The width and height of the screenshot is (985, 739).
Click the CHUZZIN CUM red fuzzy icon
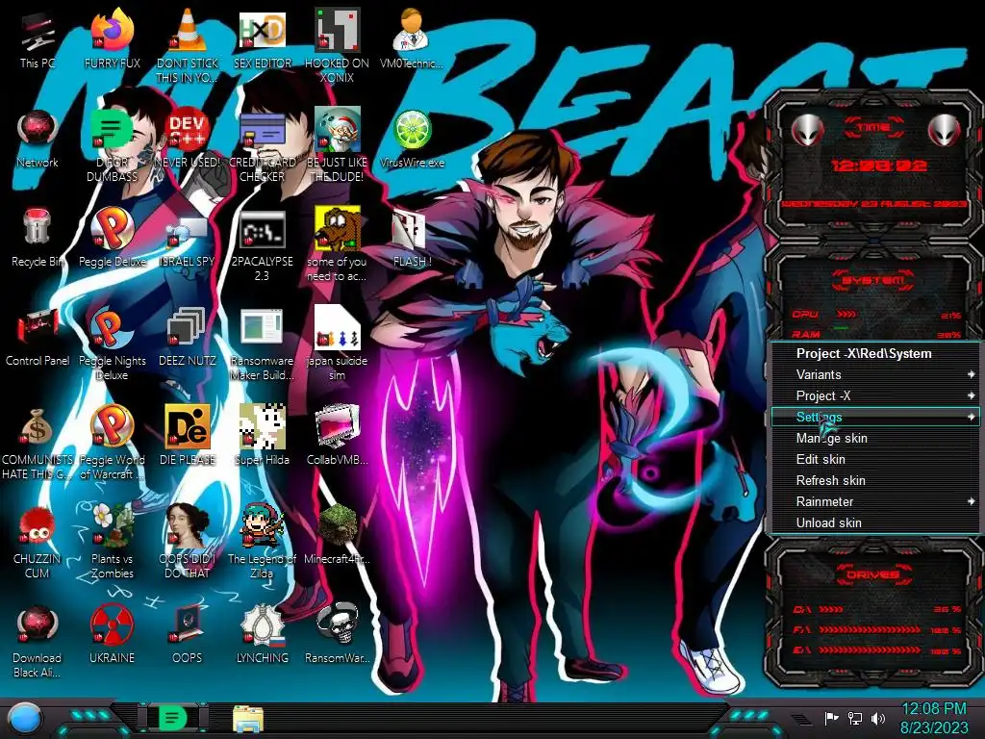click(x=38, y=526)
